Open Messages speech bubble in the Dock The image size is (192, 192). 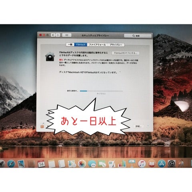coord(92,164)
